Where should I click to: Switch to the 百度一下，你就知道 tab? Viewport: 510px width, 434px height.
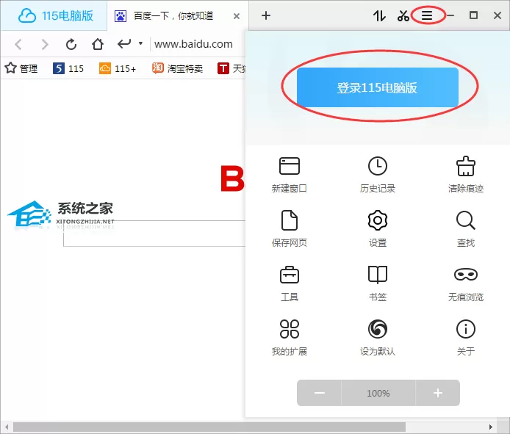173,15
